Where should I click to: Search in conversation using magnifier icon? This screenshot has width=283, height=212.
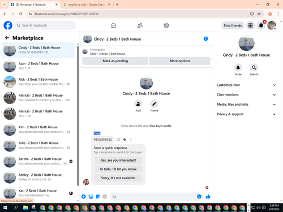[x=254, y=67]
